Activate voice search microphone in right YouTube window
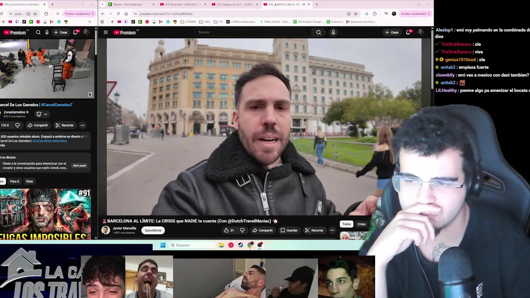530x298 pixels. tap(333, 32)
